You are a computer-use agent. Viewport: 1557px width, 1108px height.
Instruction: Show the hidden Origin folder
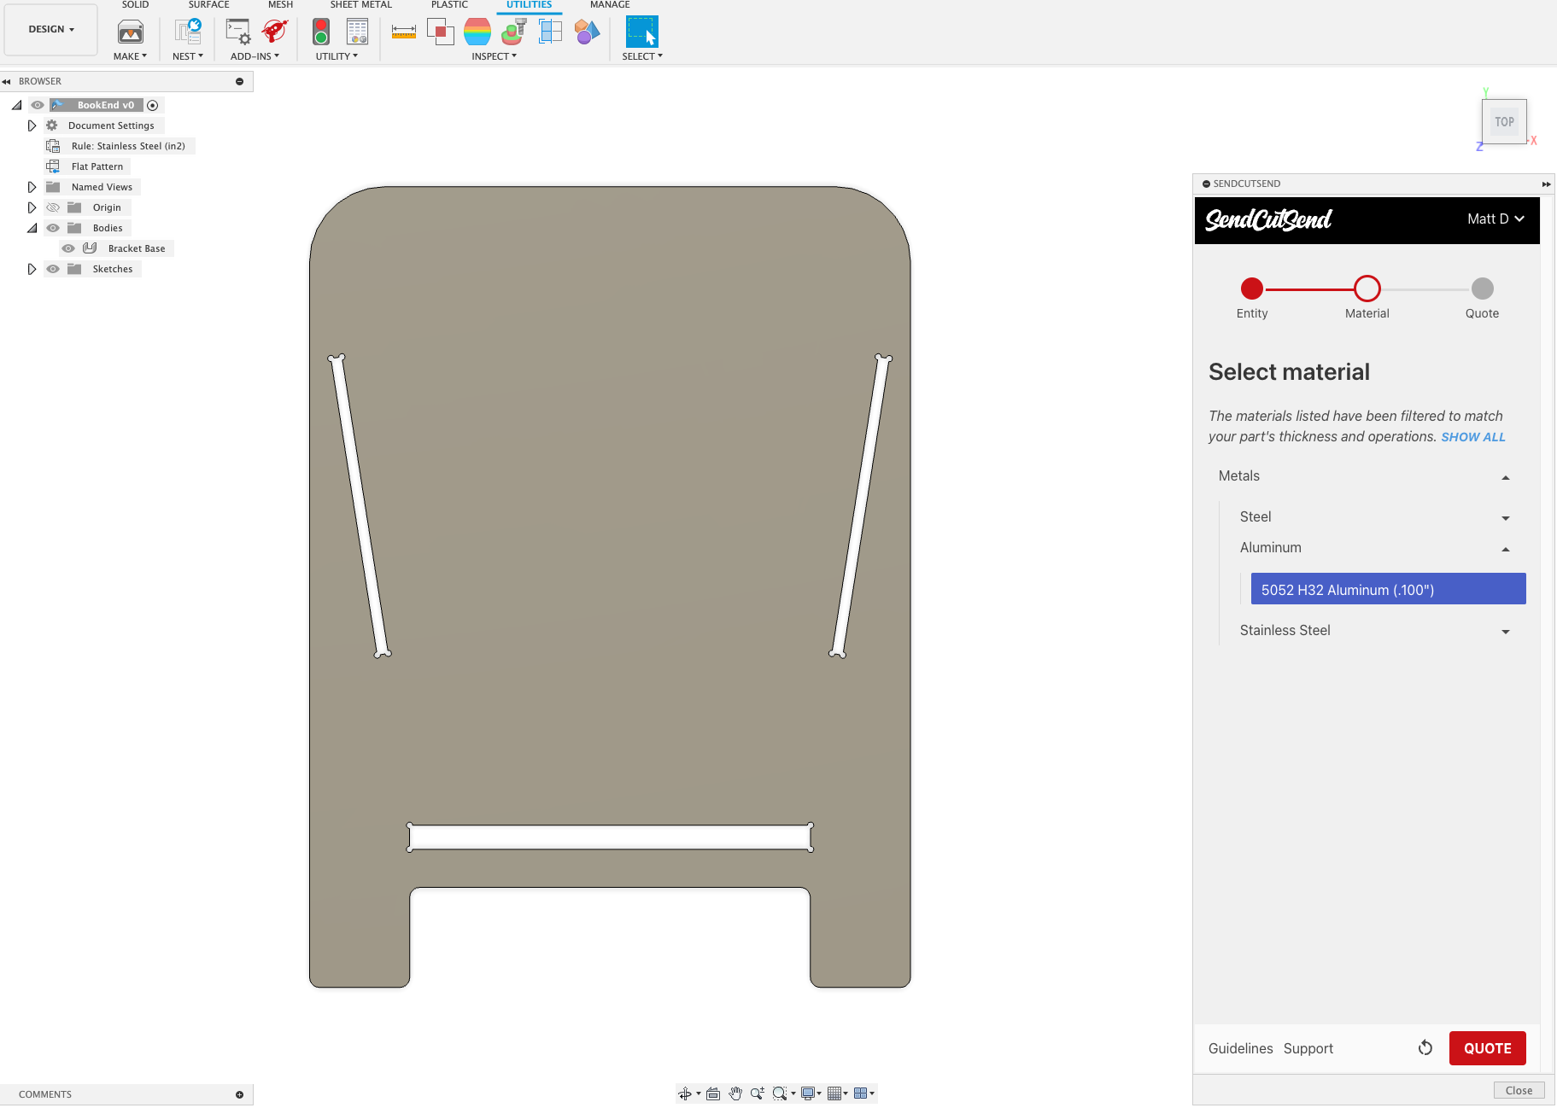point(53,207)
